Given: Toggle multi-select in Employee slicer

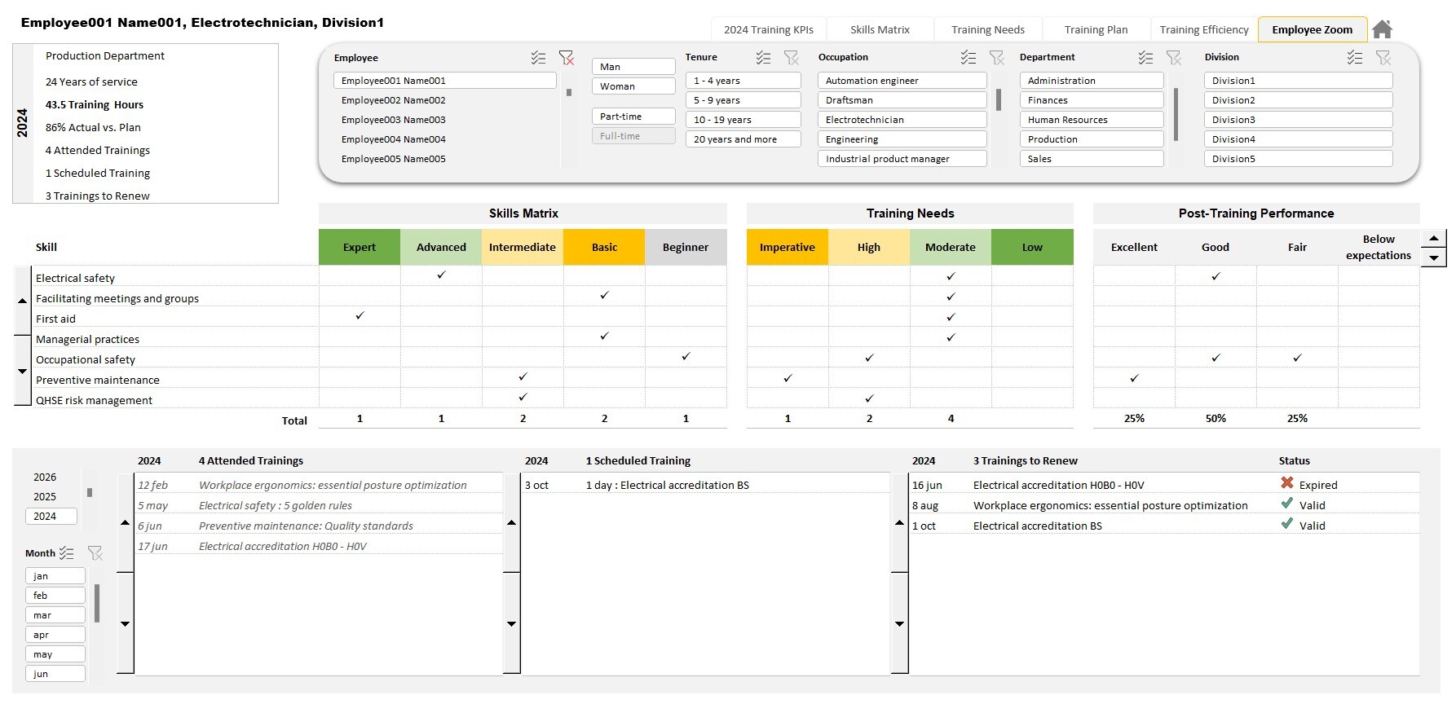Looking at the screenshot, I should click(x=538, y=58).
